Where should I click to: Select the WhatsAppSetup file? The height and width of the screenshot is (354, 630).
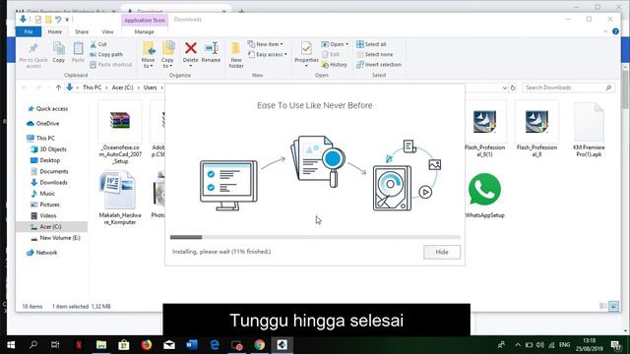(x=484, y=196)
